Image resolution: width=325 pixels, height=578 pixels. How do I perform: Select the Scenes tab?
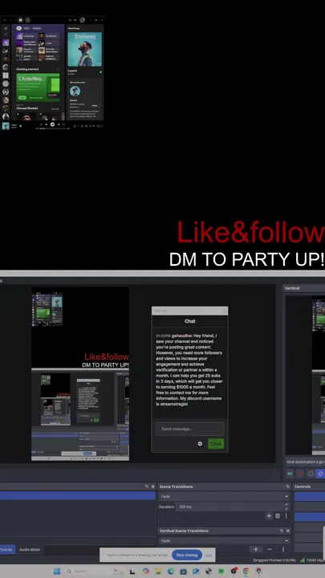coord(6,550)
